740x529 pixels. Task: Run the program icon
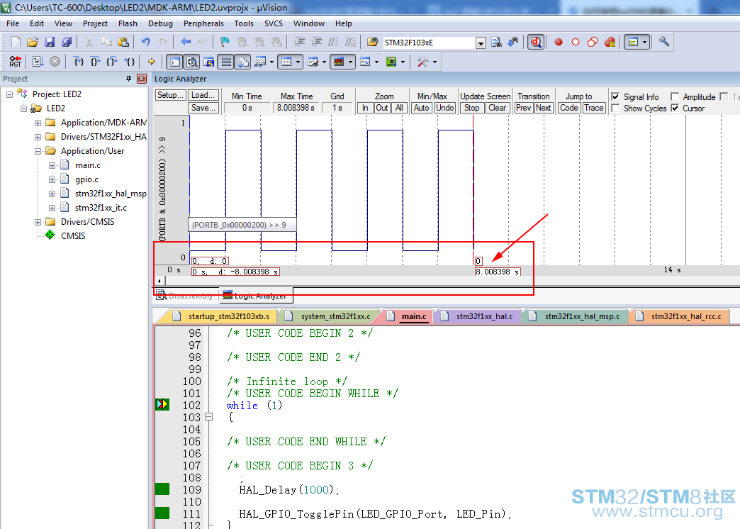(38, 62)
